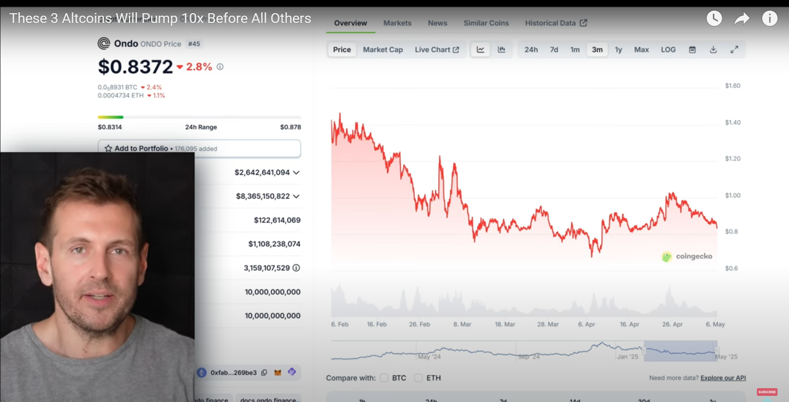Select the line chart view icon
Viewport: 789px width, 402px height.
(480, 50)
